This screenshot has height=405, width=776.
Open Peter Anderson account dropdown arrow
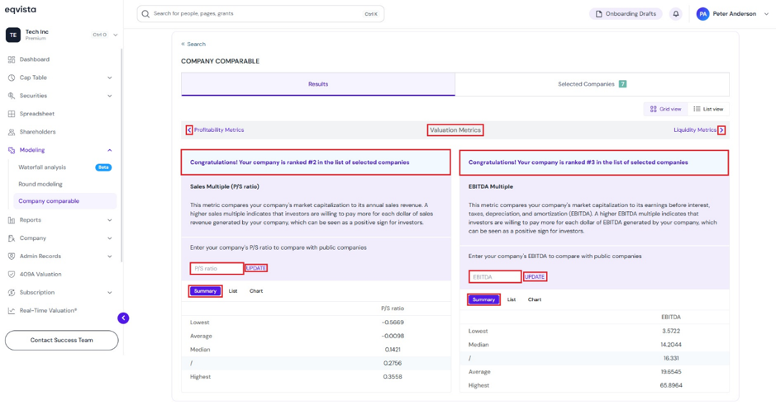pyautogui.click(x=766, y=14)
